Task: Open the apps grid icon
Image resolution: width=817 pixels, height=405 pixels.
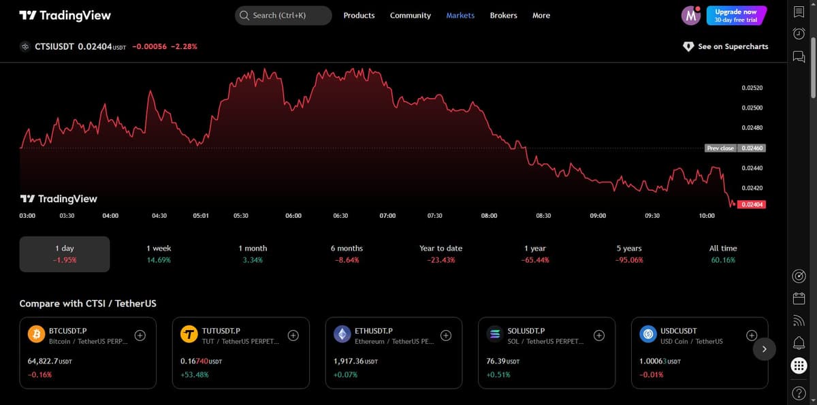Action: tap(799, 366)
